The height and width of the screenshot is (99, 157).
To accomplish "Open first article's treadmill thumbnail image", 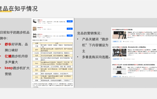I will pos(119,35).
